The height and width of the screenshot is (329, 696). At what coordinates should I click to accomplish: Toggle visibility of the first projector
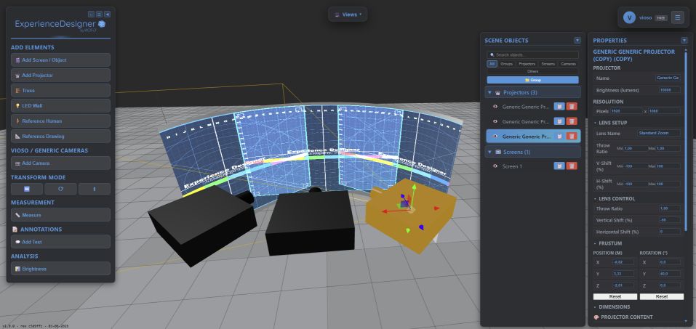[495, 107]
